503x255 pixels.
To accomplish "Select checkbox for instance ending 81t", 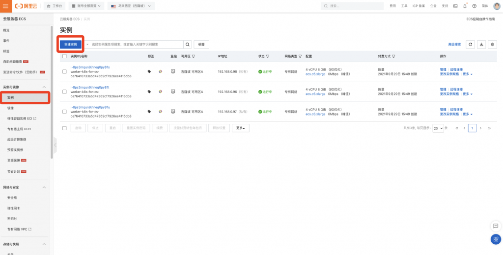I will [x=64, y=92].
